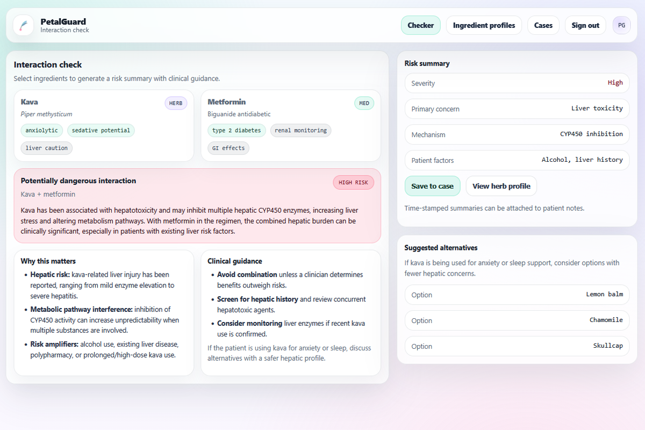
Task: Select the Kava ingredient card
Action: point(104,125)
